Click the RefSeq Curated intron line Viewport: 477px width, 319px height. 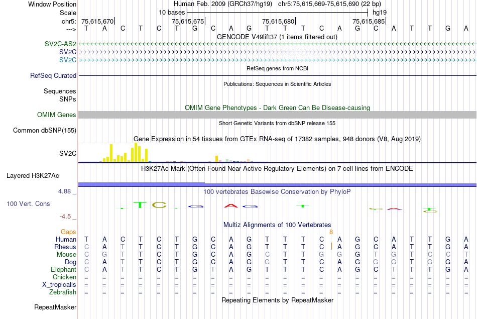[x=277, y=75]
